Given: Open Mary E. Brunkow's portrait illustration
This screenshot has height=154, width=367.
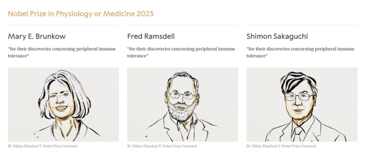Looking at the screenshot, I should [63, 104].
